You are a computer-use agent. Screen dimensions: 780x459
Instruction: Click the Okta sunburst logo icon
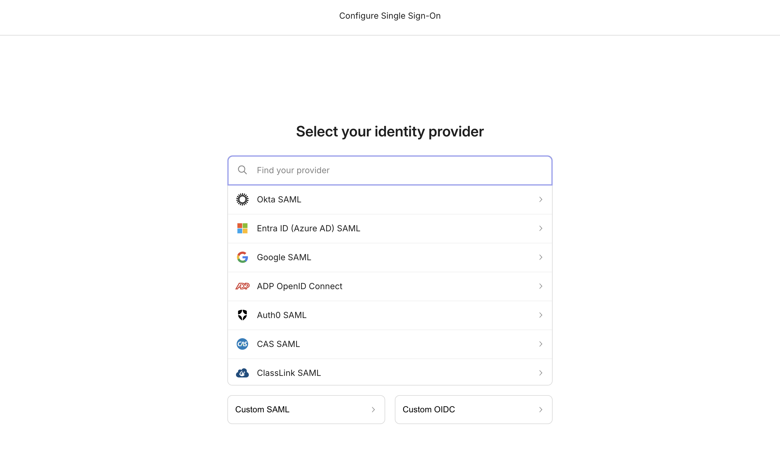pyautogui.click(x=242, y=199)
